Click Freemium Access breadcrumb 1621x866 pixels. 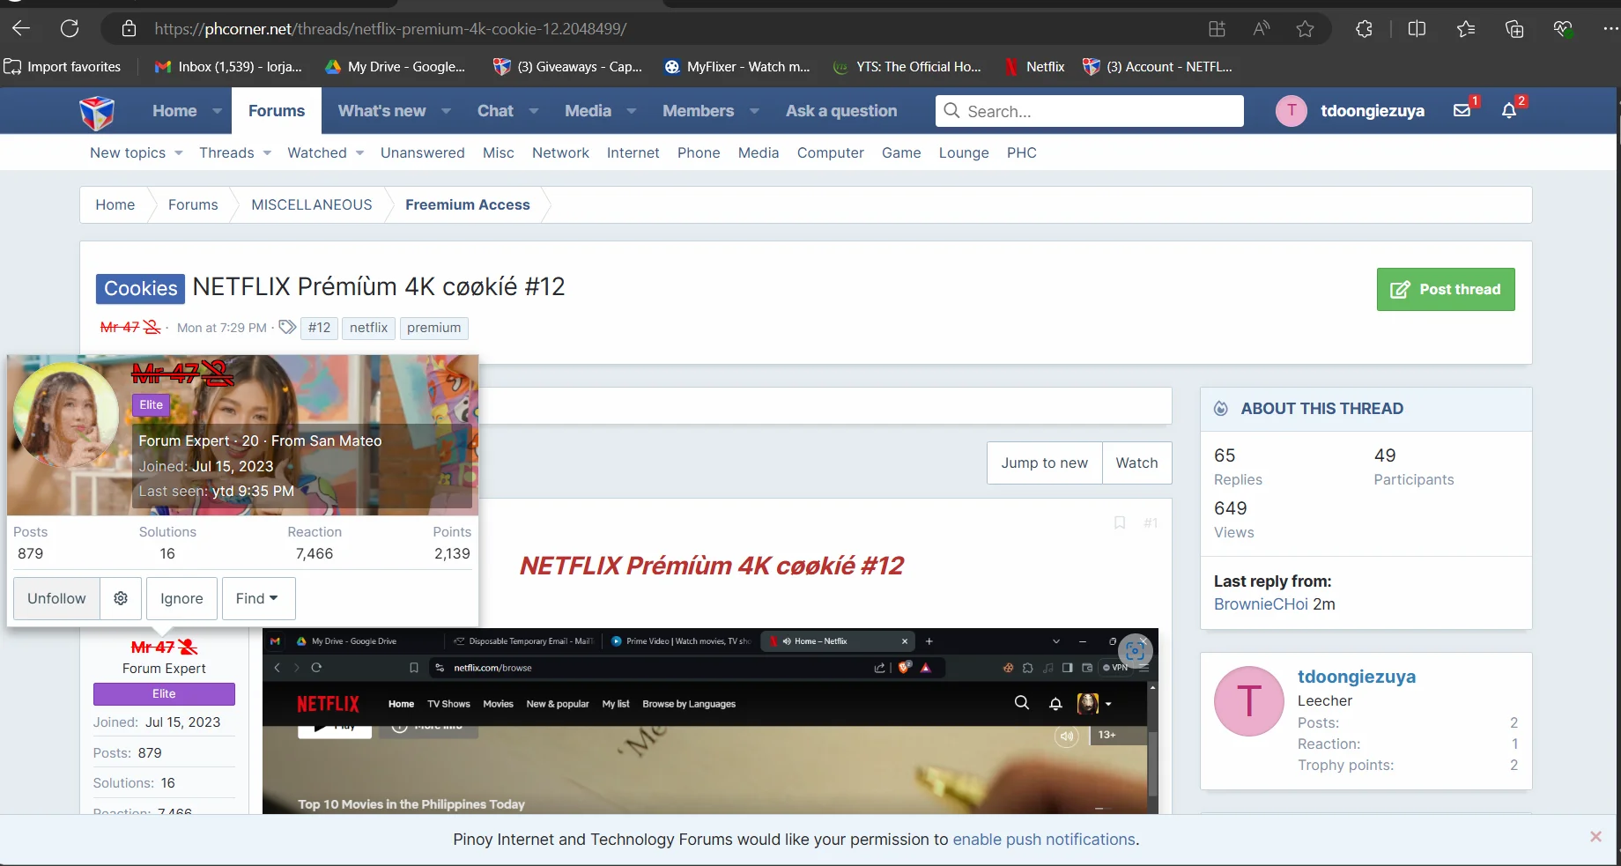click(468, 204)
